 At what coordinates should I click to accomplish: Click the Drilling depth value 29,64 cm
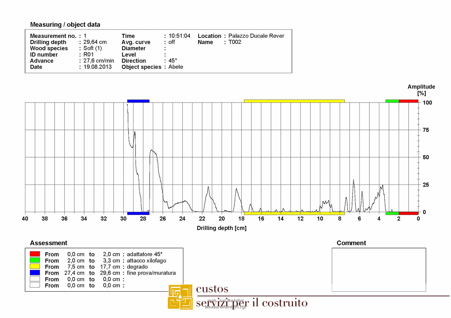95,42
